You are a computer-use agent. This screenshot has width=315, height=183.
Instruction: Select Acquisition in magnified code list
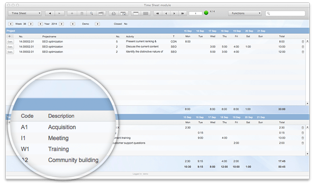click(62, 127)
